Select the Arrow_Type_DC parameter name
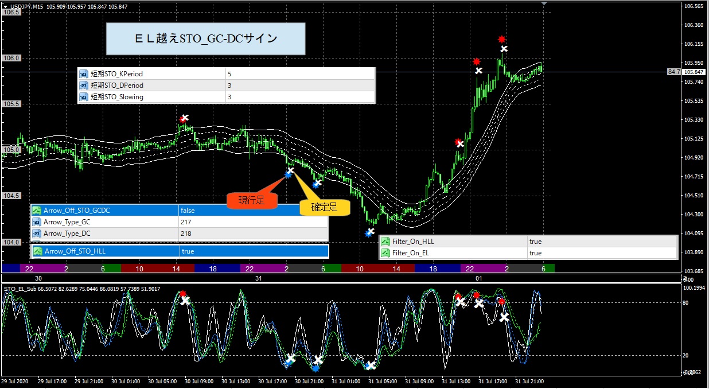709x389 pixels. point(67,234)
